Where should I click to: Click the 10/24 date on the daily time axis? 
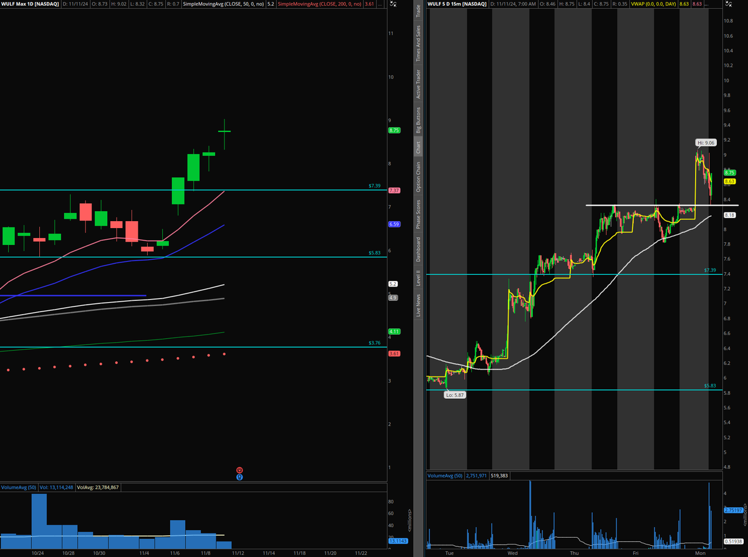[x=37, y=552]
